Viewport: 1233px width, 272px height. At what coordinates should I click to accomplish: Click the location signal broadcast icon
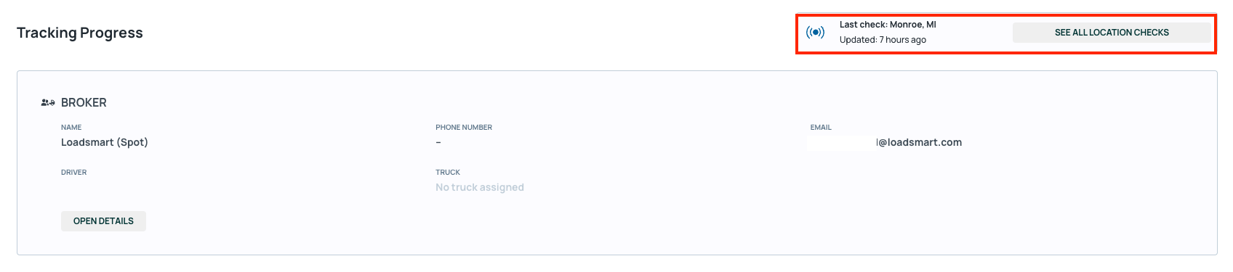tap(815, 32)
